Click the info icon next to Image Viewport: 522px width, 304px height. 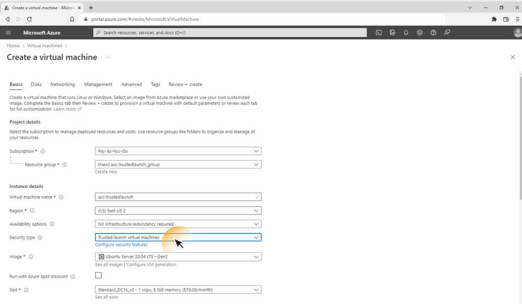coord(31,257)
